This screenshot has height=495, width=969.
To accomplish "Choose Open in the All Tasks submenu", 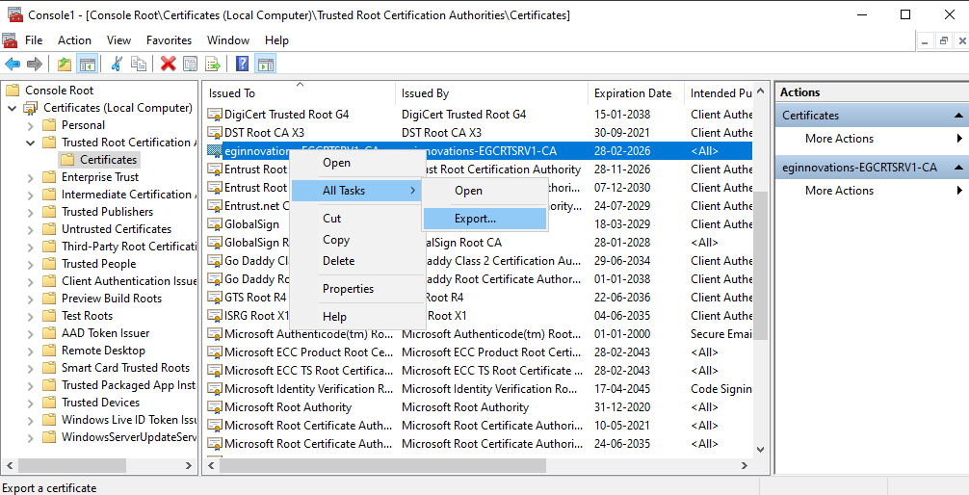I will [x=484, y=191].
